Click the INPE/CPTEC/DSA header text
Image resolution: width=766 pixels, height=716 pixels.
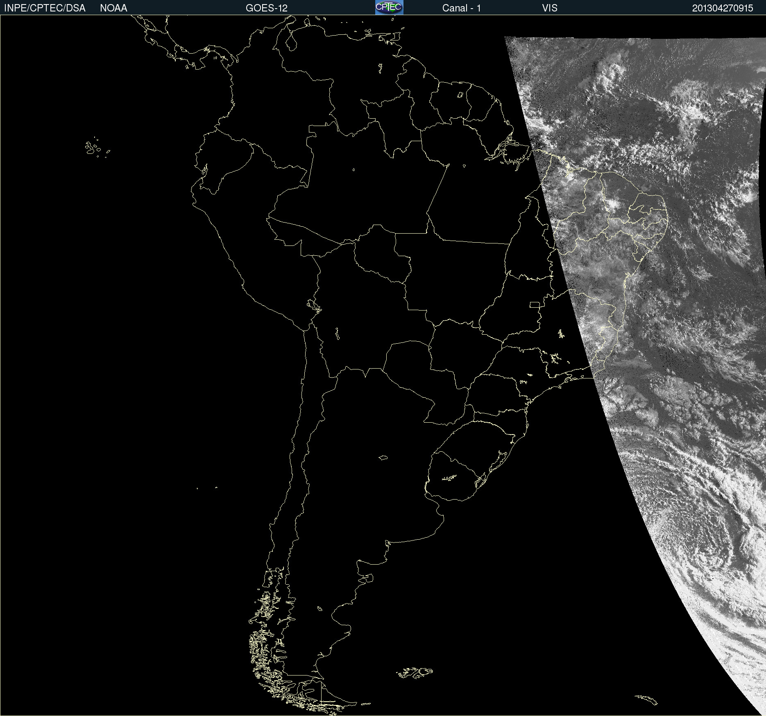pos(45,8)
